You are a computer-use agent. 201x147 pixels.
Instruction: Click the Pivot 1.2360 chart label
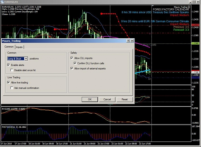(x=150, y=45)
